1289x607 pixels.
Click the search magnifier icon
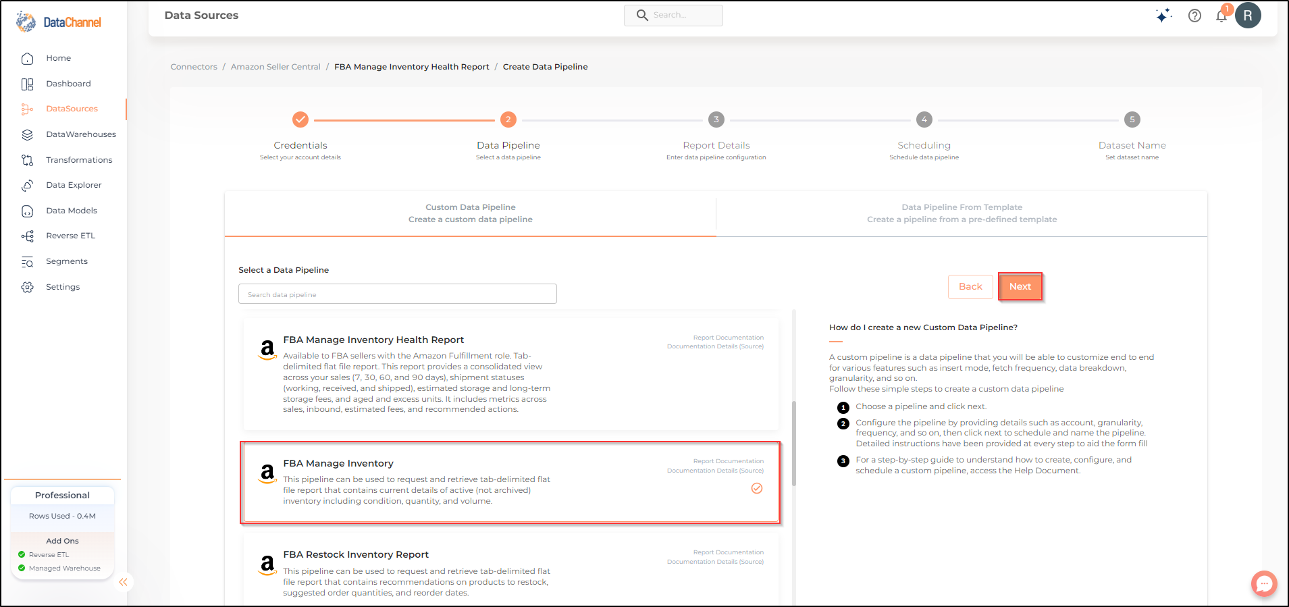642,15
